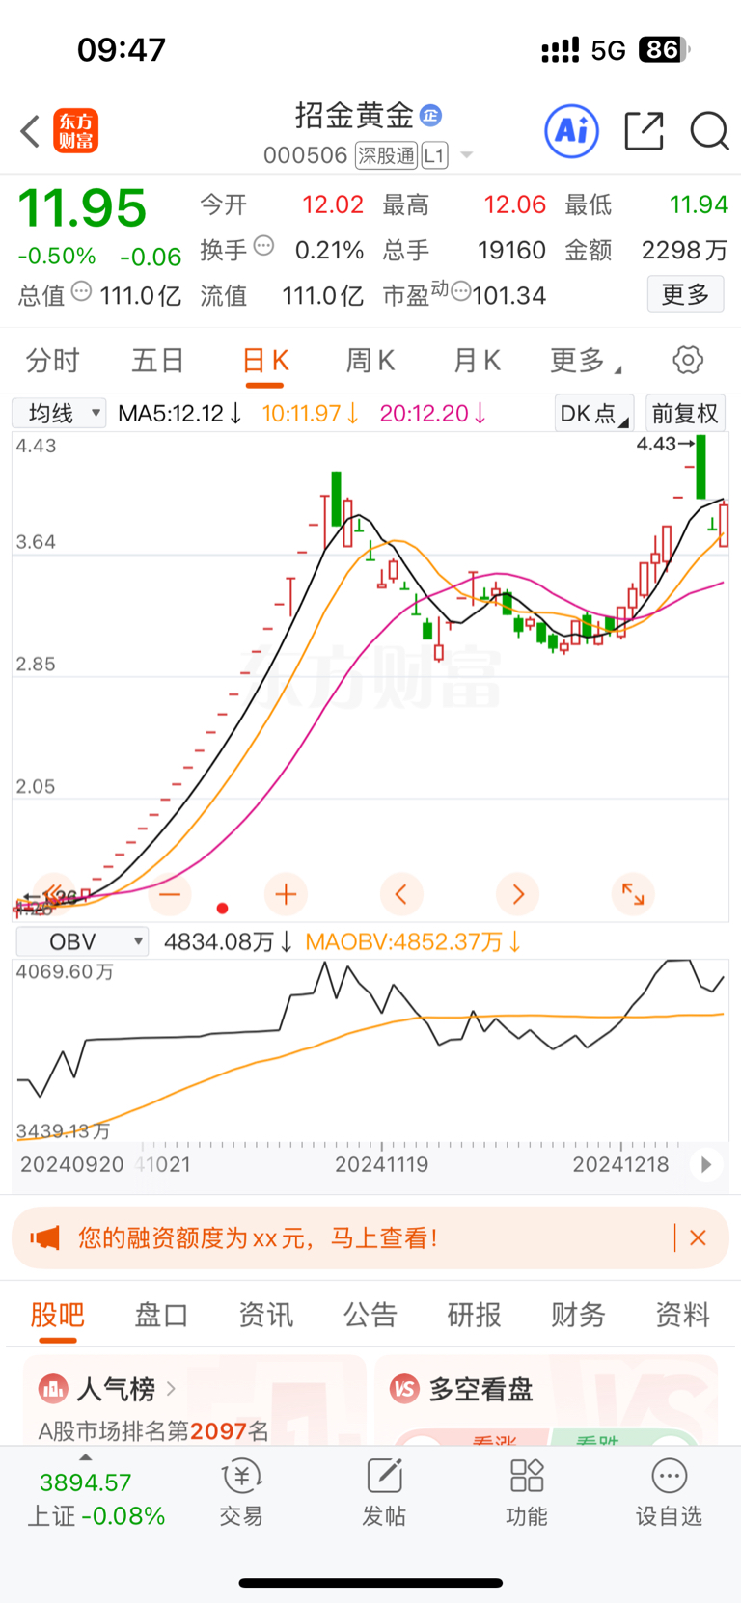Open the 资料 tab

tap(682, 1315)
